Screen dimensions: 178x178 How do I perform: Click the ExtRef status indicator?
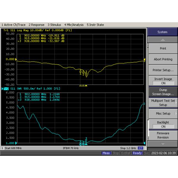click(x=126, y=153)
